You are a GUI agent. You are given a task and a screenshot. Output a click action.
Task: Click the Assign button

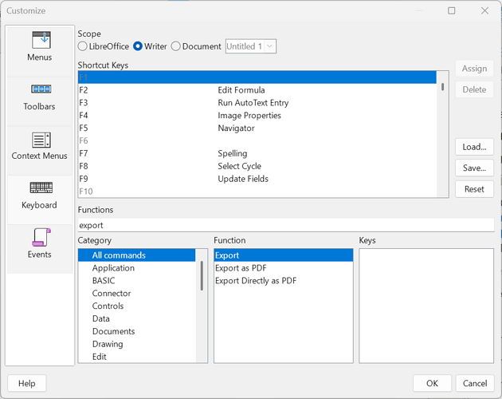point(474,69)
